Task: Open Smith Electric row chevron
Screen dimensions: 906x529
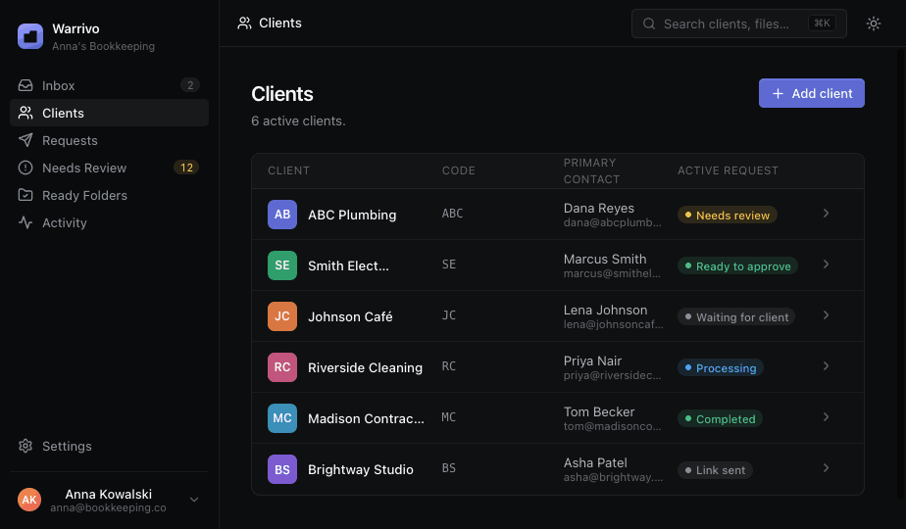Action: click(826, 264)
